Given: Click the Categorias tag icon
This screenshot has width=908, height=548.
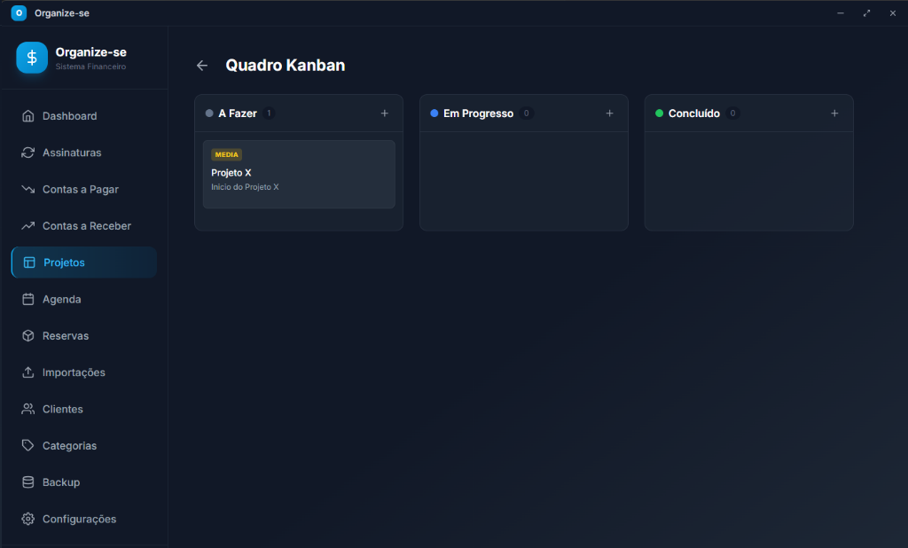Looking at the screenshot, I should click(27, 445).
